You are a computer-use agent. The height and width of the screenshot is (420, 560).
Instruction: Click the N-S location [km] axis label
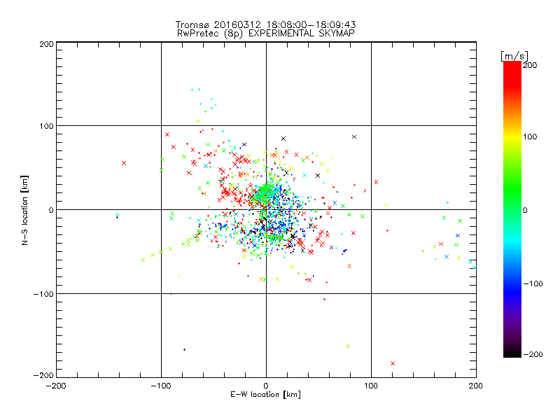point(24,211)
